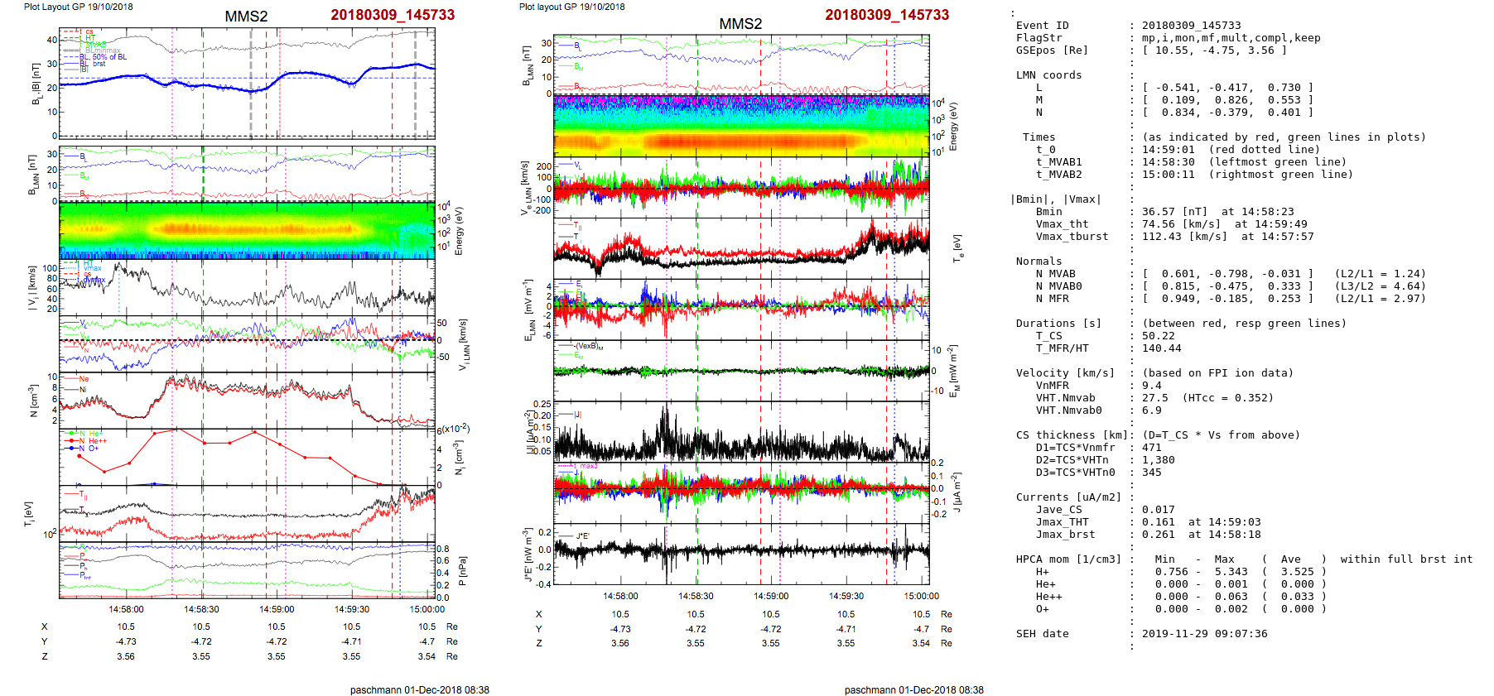Image resolution: width=1494 pixels, height=696 pixels.
Task: Click the T_CS duration value 50.22
Action: point(1158,336)
